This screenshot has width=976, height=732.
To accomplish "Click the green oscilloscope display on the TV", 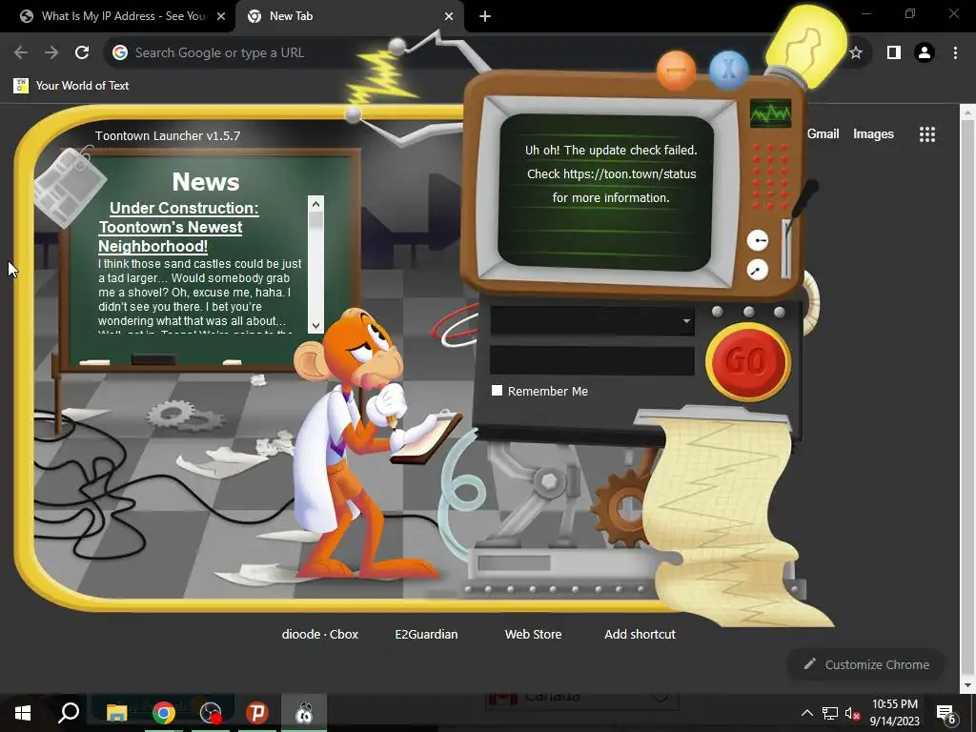I will coord(770,113).
